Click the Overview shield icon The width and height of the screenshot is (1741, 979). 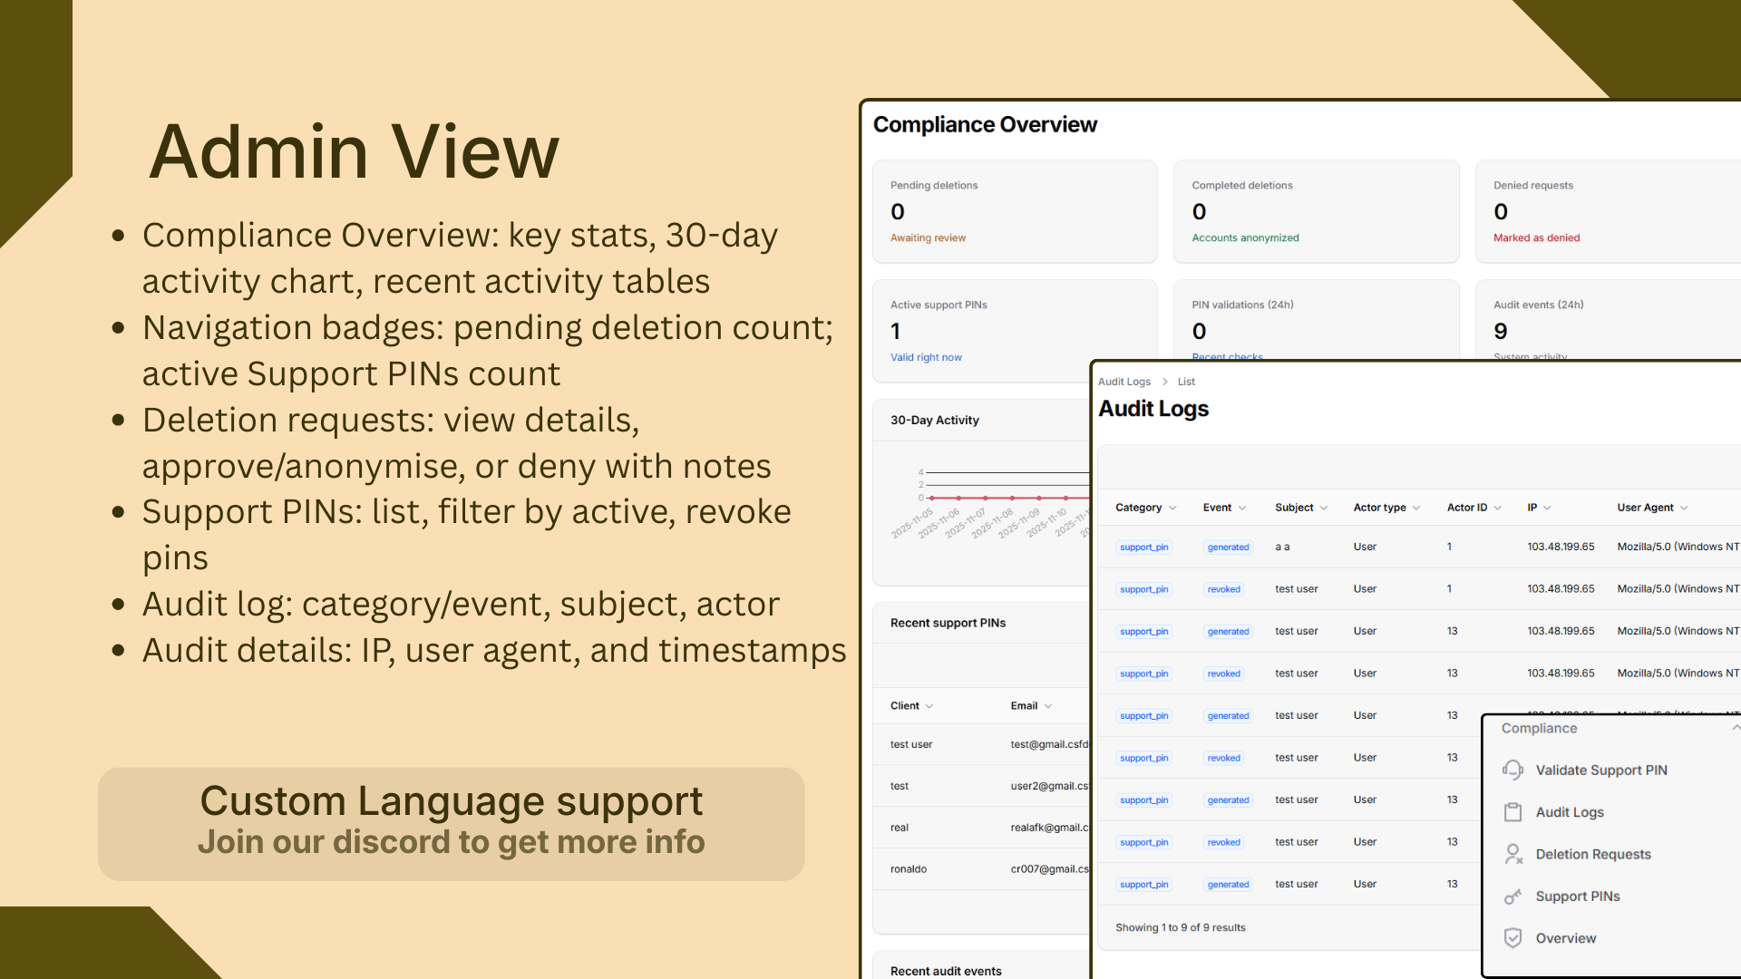[1512, 938]
